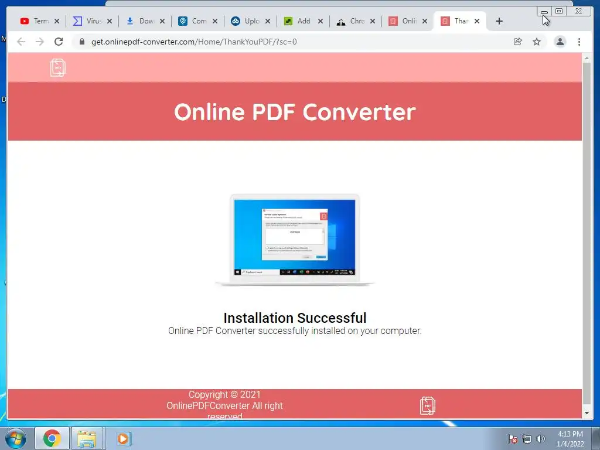The width and height of the screenshot is (600, 450).
Task: Close the Chro tab
Action: (x=373, y=21)
